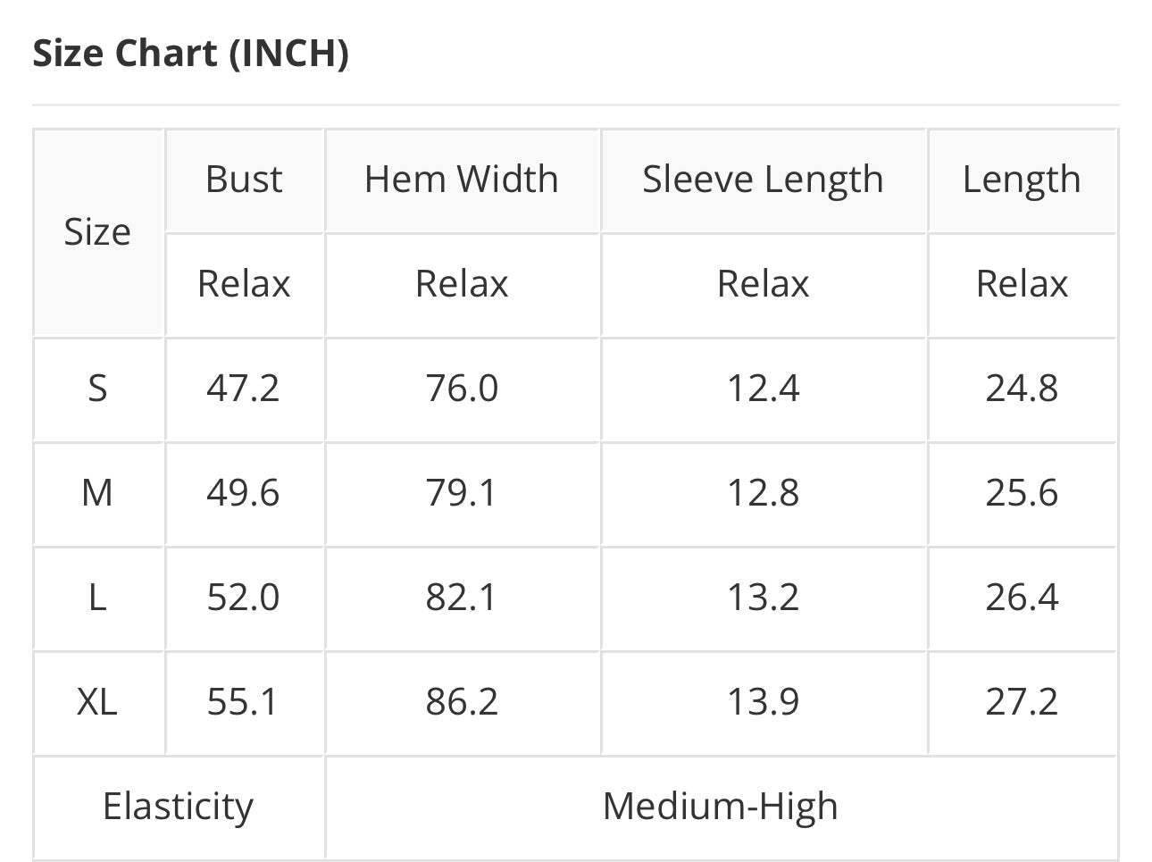Click bust value 47.2 for size S
The width and height of the screenshot is (1152, 862).
coord(244,389)
